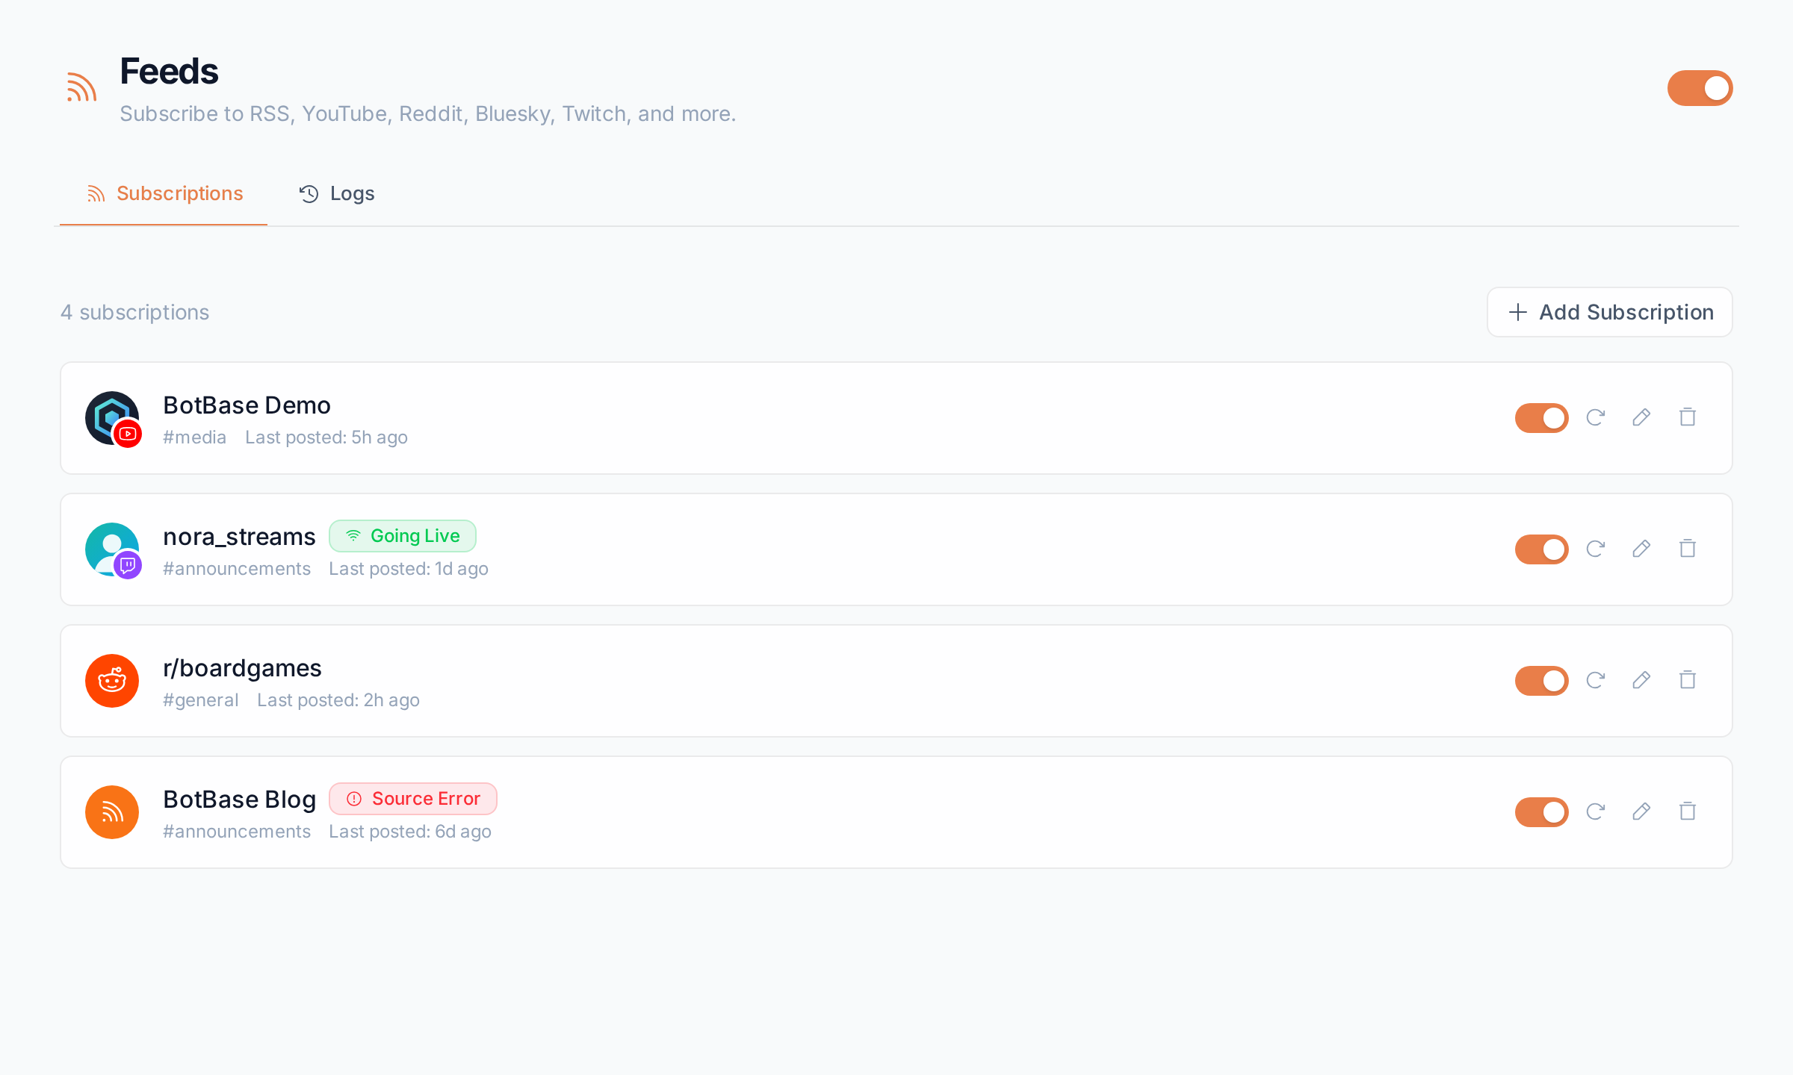The image size is (1793, 1075).
Task: Click the Going Live badge
Action: pos(403,536)
